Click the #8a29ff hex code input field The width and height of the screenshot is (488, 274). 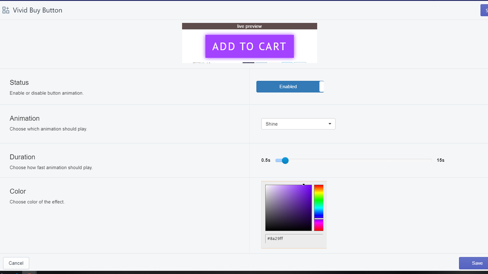click(x=294, y=239)
